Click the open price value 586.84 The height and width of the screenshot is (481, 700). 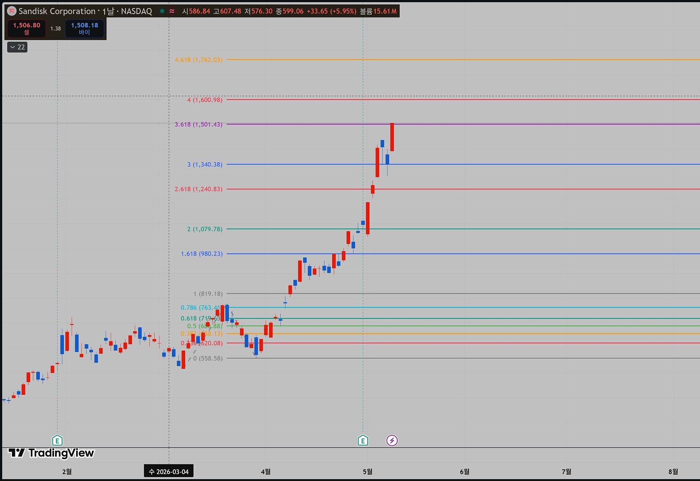[199, 11]
